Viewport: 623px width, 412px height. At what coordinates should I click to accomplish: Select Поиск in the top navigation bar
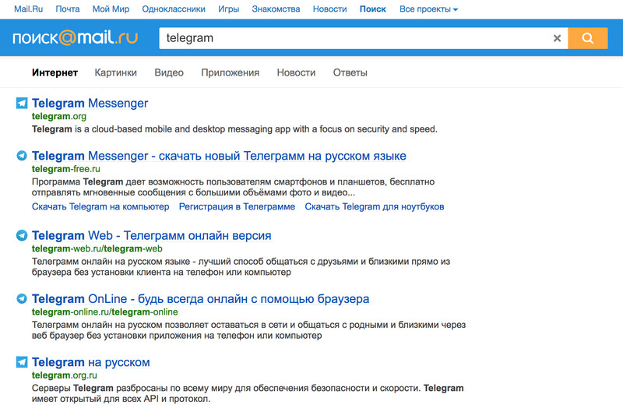pyautogui.click(x=373, y=9)
